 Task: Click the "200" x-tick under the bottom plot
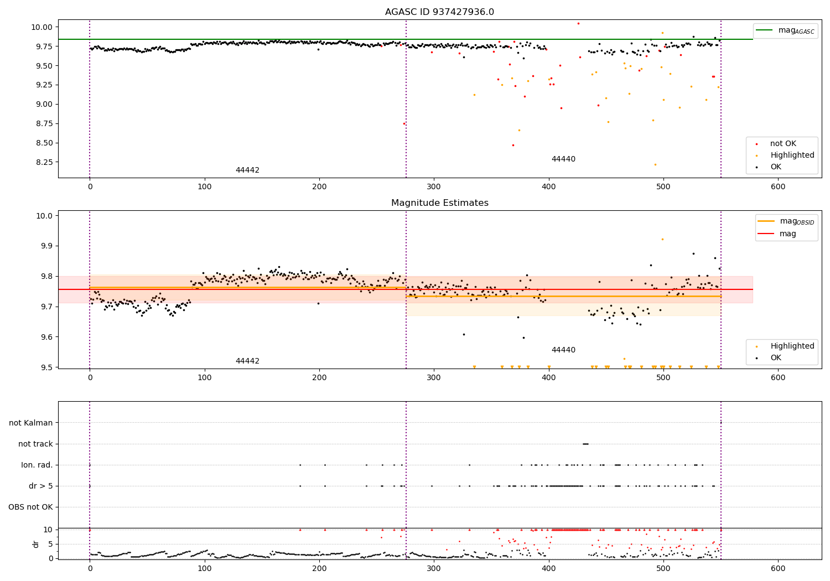(319, 569)
